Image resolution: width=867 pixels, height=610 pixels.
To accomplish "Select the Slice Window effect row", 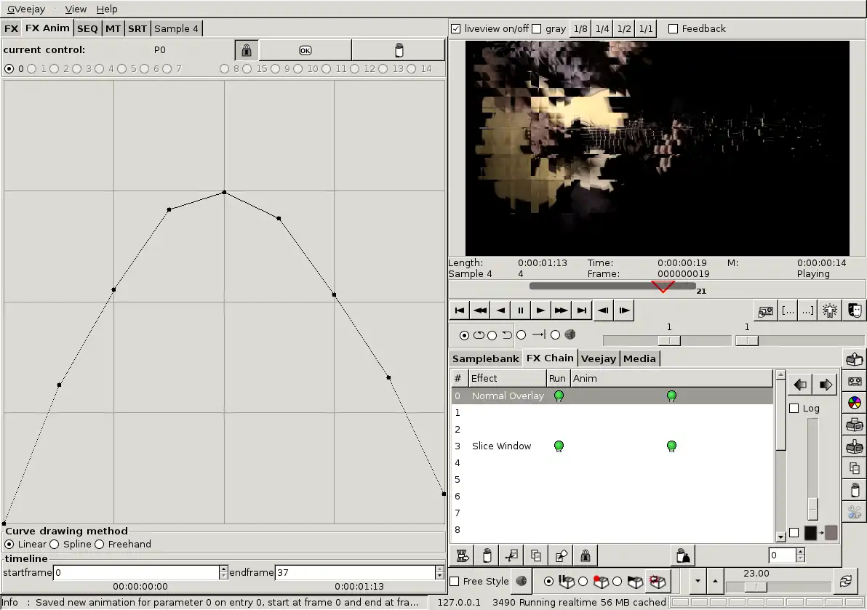I will [501, 446].
